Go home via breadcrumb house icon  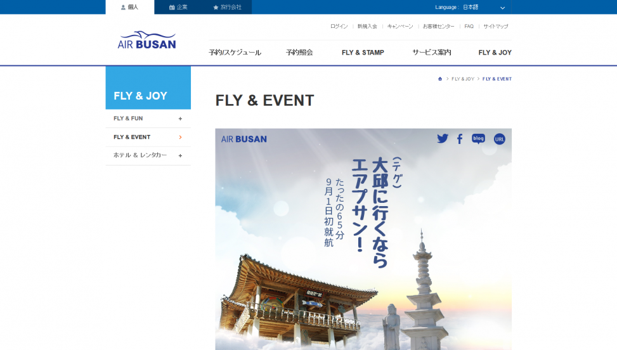(x=440, y=79)
